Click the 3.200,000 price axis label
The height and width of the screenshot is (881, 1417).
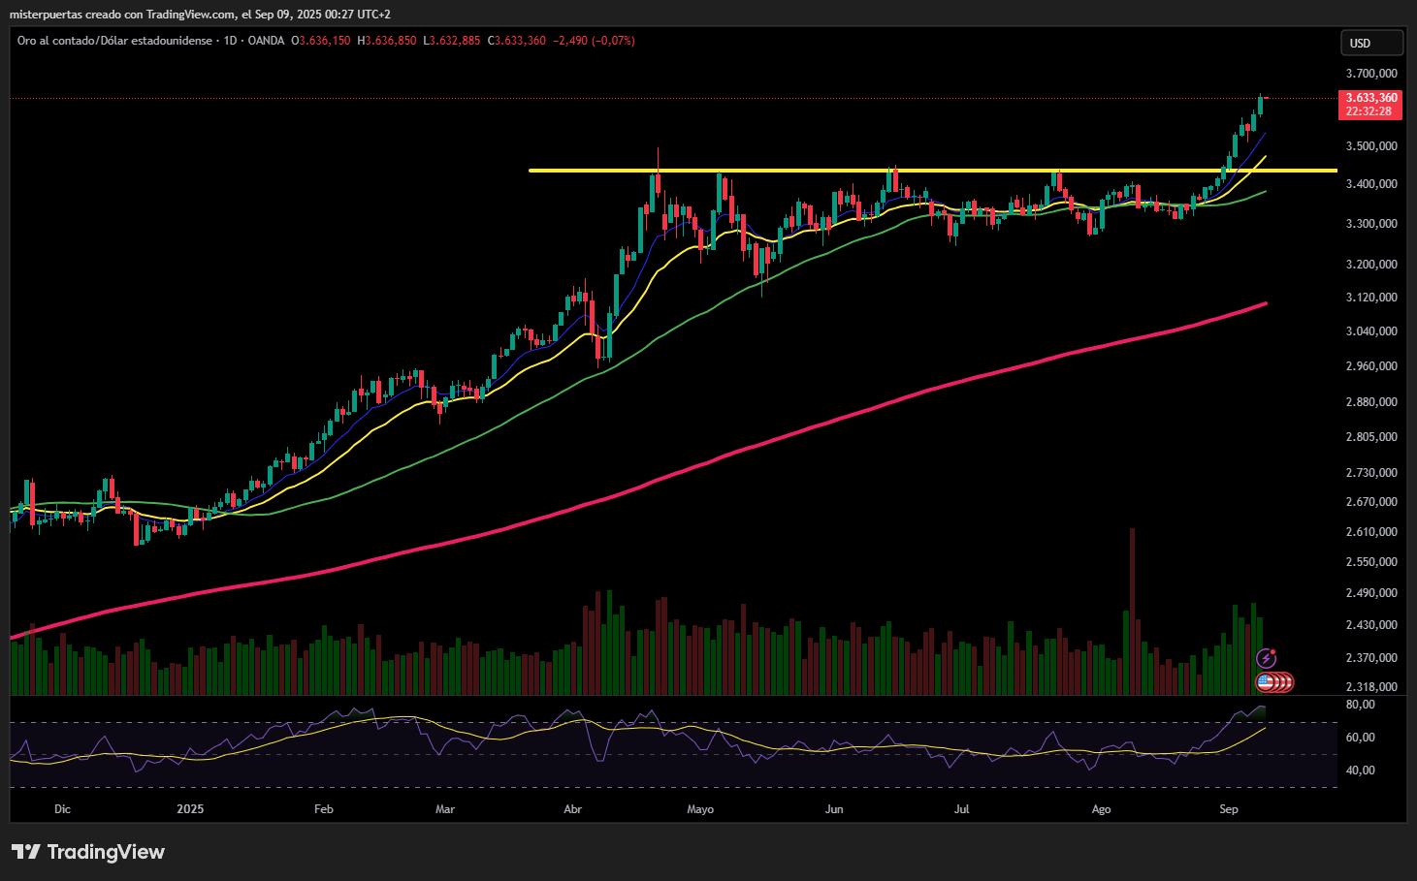1371,265
